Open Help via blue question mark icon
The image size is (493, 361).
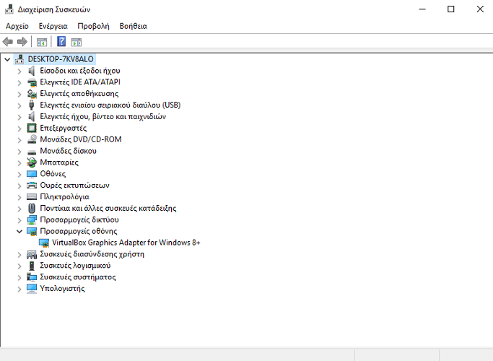pos(61,41)
